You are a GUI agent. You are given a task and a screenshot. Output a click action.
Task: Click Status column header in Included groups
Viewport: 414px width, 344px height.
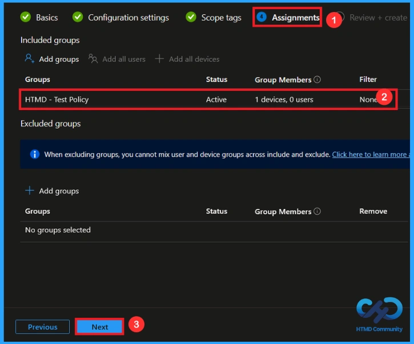tap(216, 79)
